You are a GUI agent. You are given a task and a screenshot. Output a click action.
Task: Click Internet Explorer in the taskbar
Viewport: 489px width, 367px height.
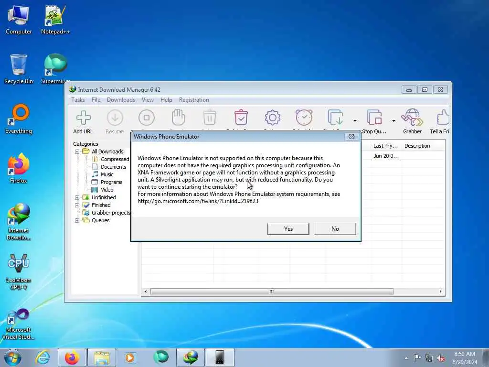[x=43, y=357]
